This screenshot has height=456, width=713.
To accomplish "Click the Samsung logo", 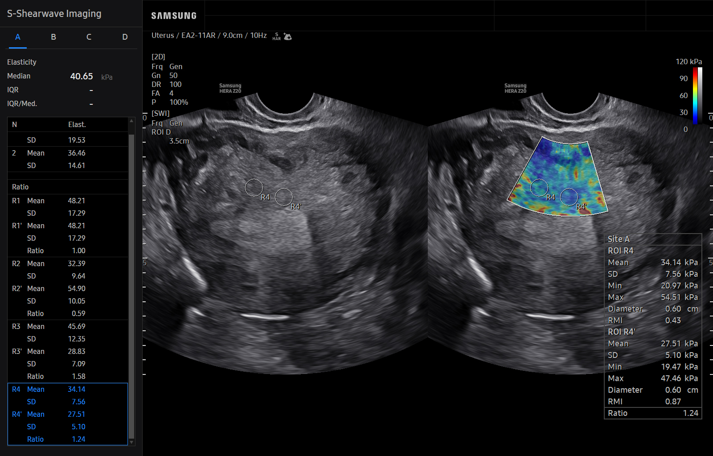I will click(174, 16).
